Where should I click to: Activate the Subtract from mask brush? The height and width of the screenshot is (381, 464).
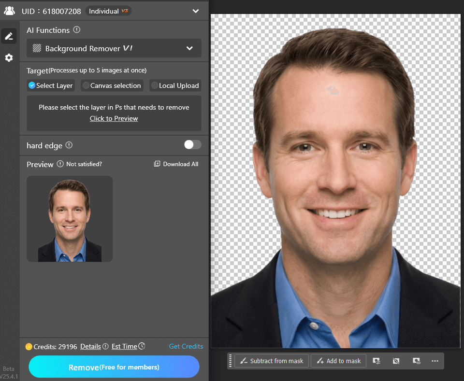click(271, 361)
